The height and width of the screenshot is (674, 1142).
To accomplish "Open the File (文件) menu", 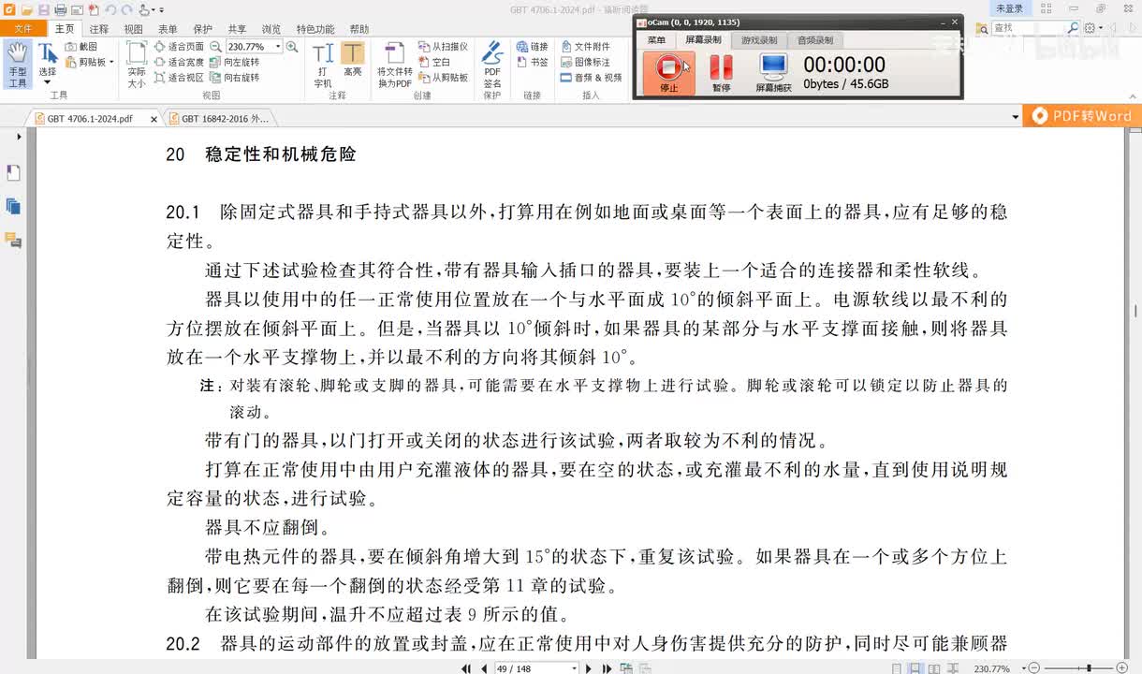I will (22, 29).
